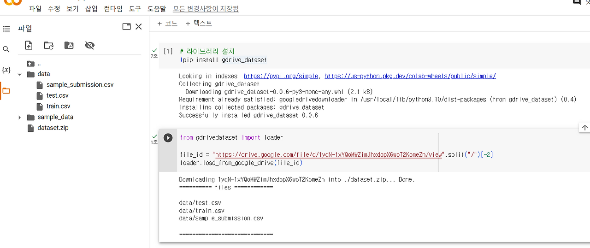Click 'data/train.csv' output text

(x=202, y=211)
